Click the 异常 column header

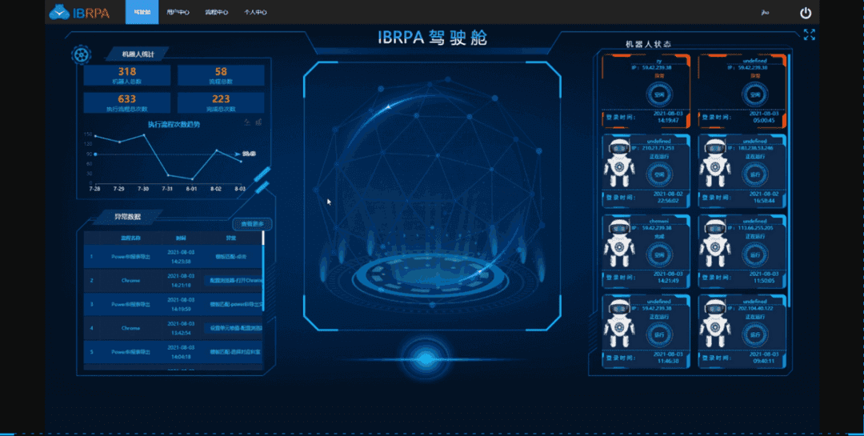tap(231, 238)
